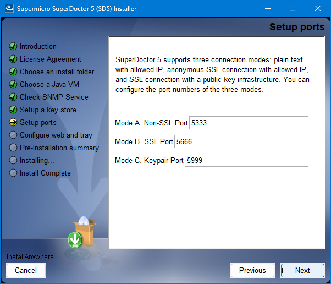This screenshot has height=284, width=331.
Task: Click the checkmark icon next to License Agreement
Action: pos(13,59)
